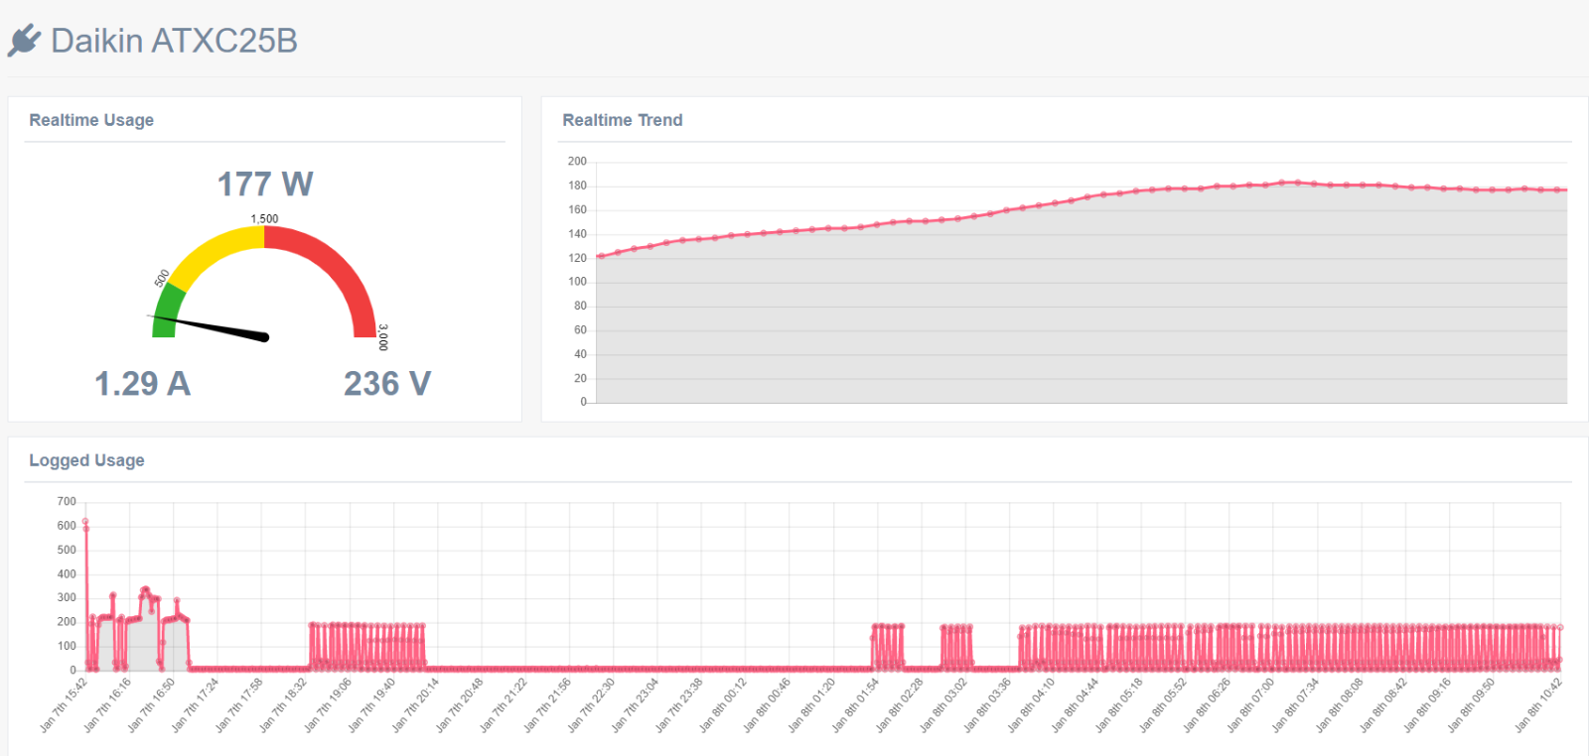Click the Jan 8th 01:54 axis label

click(x=855, y=705)
